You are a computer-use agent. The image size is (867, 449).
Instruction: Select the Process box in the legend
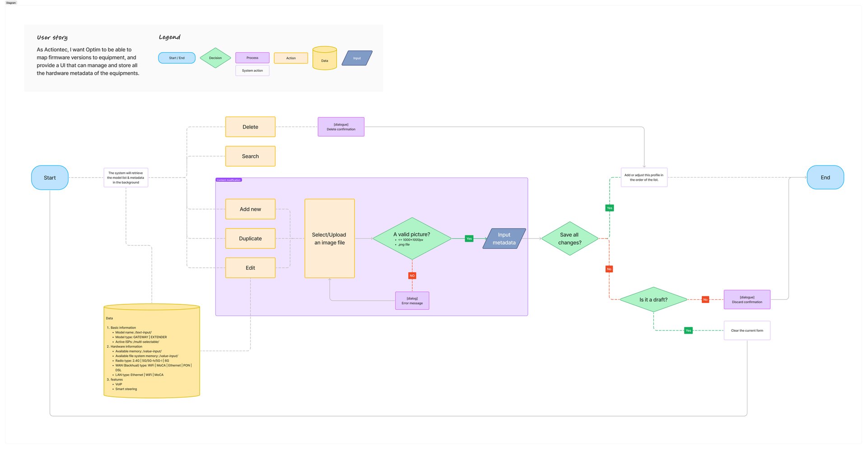(252, 58)
